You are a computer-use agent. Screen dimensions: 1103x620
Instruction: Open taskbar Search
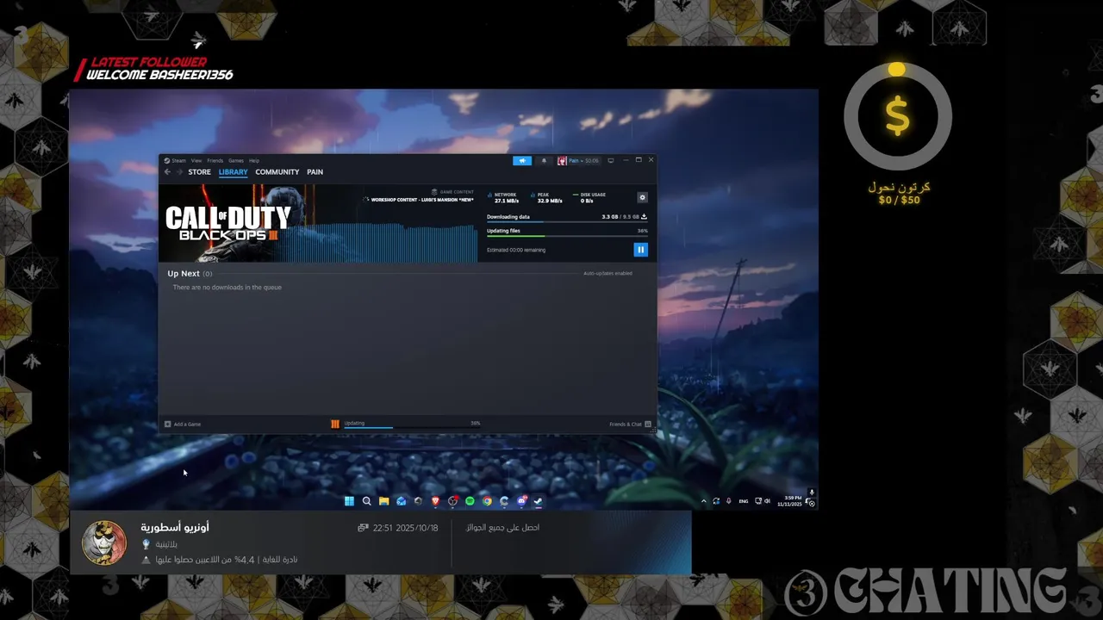(366, 501)
